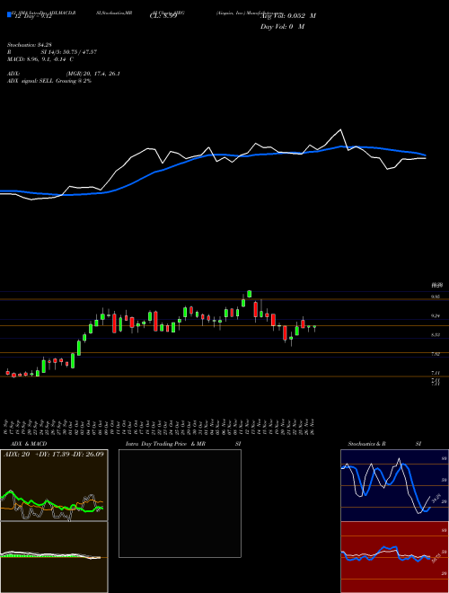
Task: Open the empty Intra Day Trading chart box
Action: pyautogui.click(x=180, y=503)
